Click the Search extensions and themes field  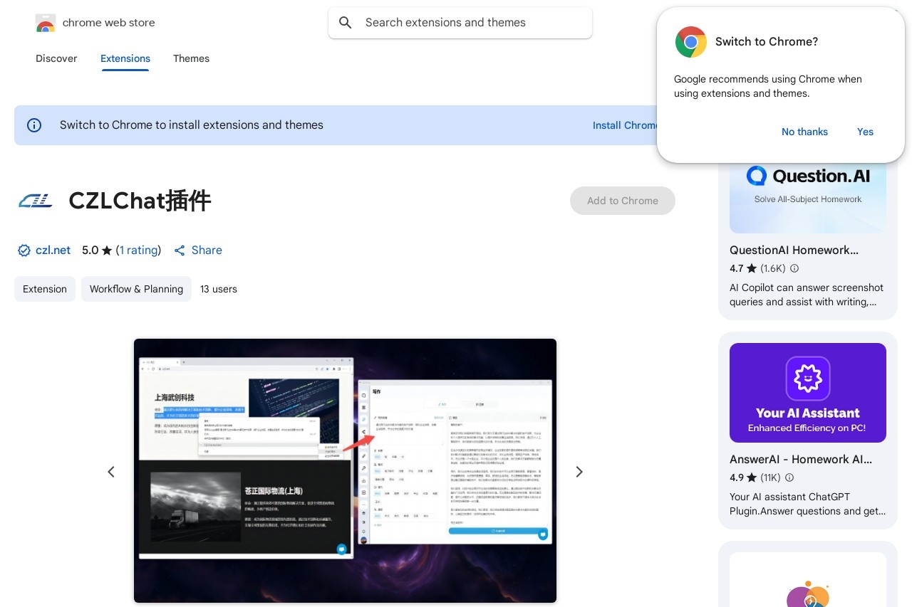(x=460, y=23)
